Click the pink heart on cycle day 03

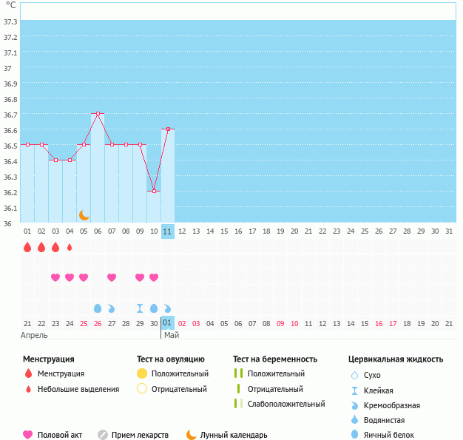(55, 277)
